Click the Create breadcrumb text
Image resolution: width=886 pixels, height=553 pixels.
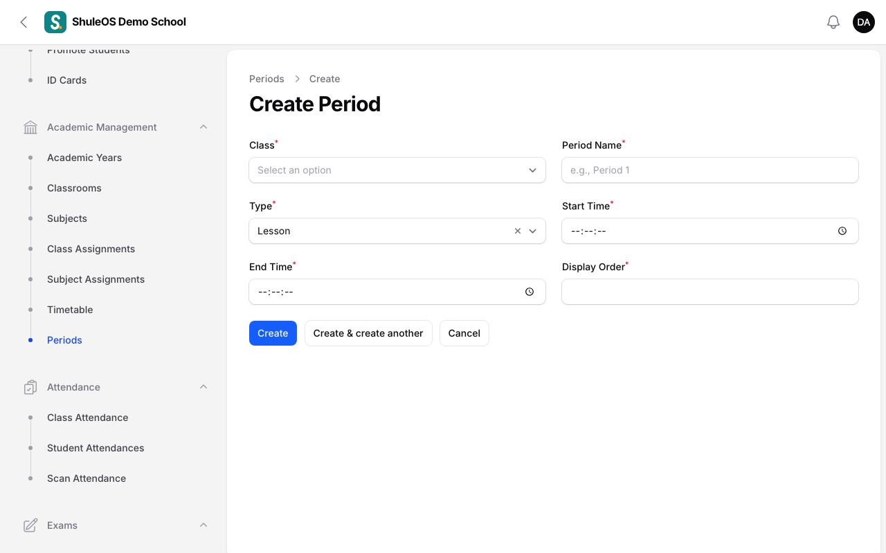[x=325, y=79]
